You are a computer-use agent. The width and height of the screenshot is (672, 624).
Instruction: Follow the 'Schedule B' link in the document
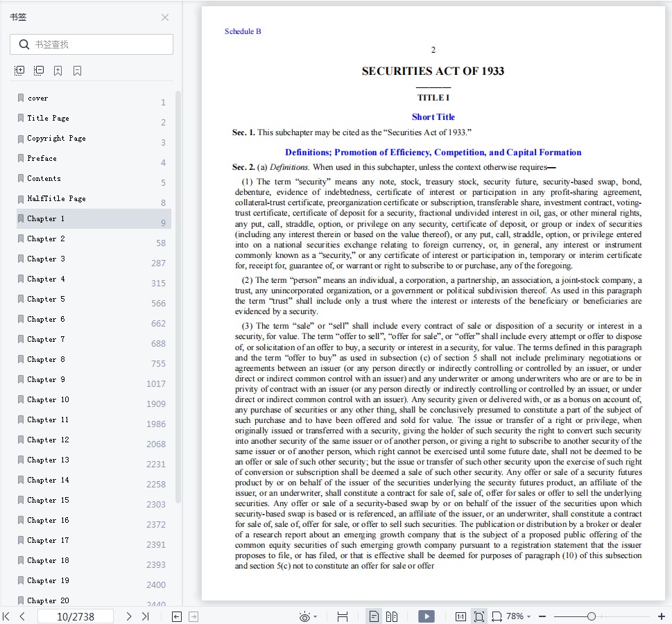tap(243, 31)
